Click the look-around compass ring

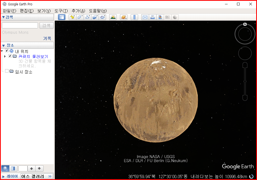pos(245,34)
